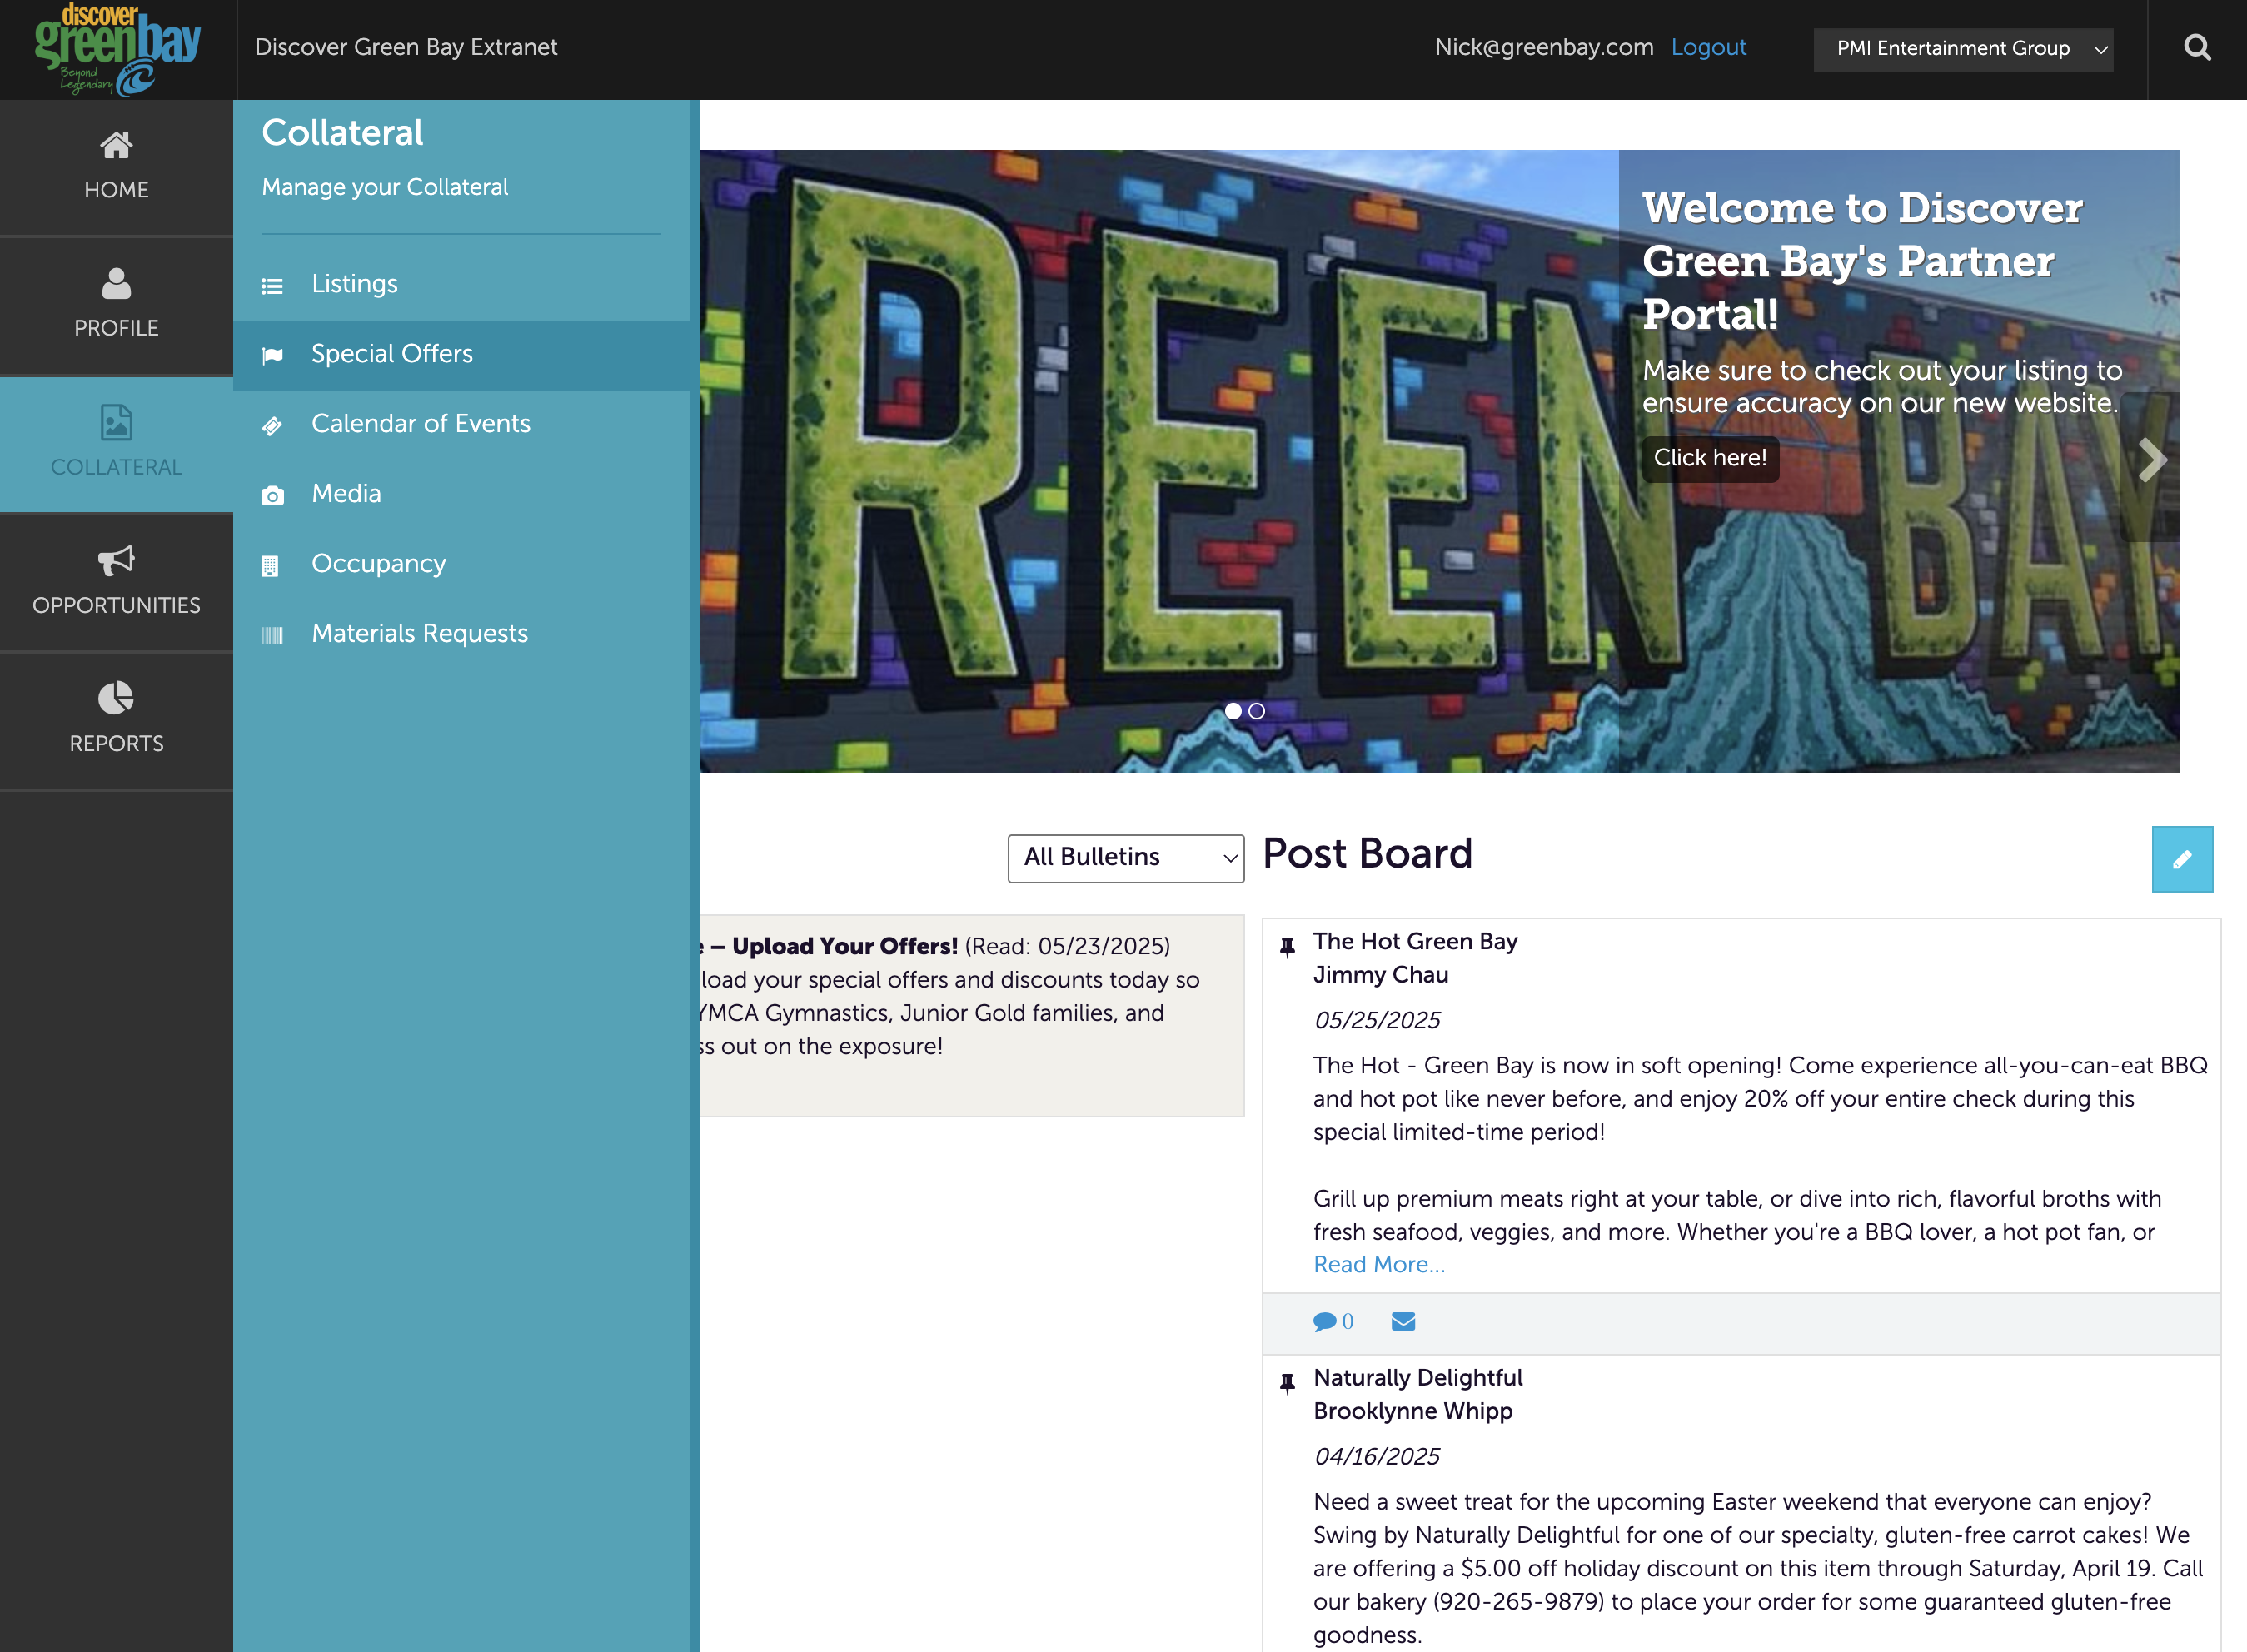Open the All Bulletins dropdown
The height and width of the screenshot is (1652, 2247).
point(1126,858)
